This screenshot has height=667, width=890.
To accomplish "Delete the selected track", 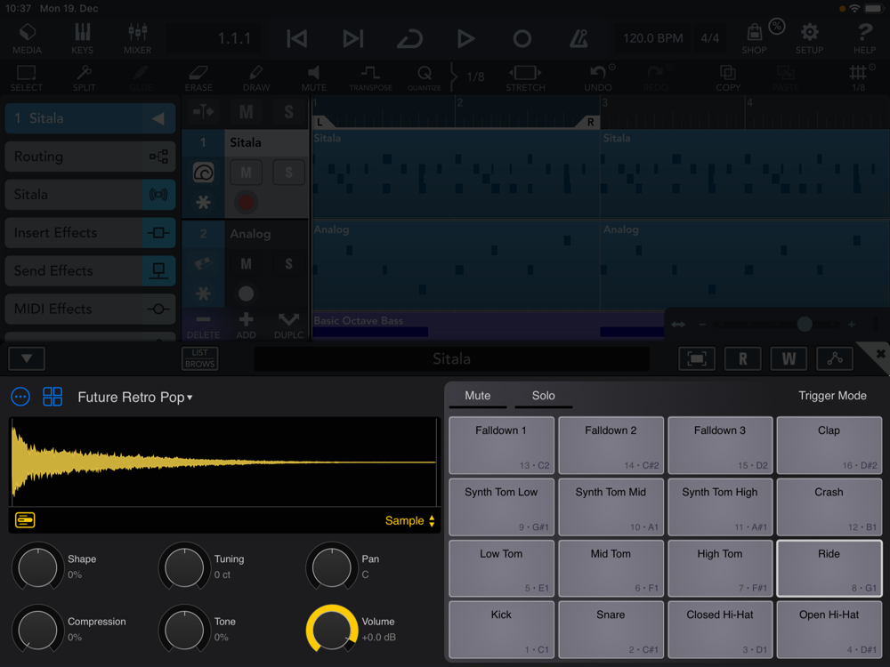I will 203,326.
